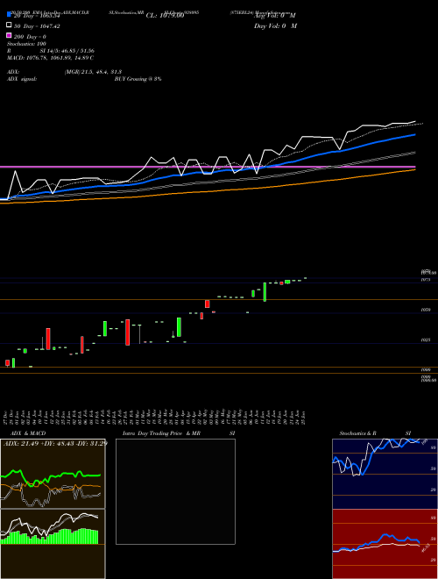Select the '50 Day = 1047.42' label
The height and width of the screenshot is (579, 438).
pyautogui.click(x=37, y=26)
